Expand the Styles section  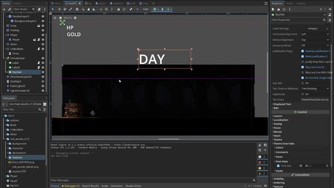(x=279, y=171)
